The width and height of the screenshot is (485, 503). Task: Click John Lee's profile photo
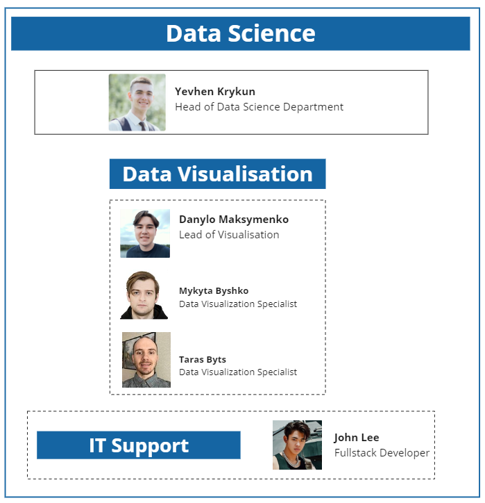[x=297, y=445]
